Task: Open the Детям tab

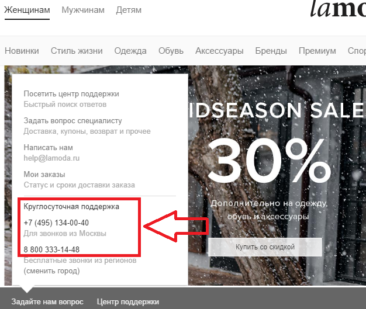Action: tap(129, 10)
